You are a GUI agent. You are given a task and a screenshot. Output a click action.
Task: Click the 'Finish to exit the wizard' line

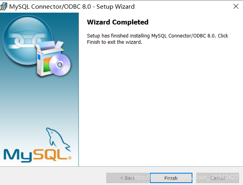tap(114, 42)
